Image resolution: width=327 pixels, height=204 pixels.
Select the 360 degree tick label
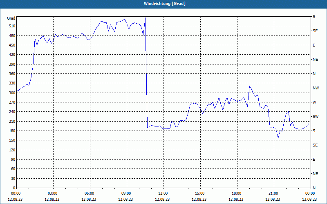pyautogui.click(x=12, y=74)
